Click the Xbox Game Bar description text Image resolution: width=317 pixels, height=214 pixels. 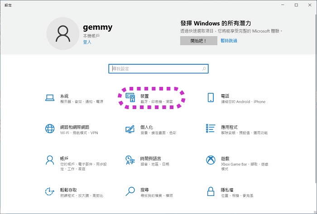coord(245,166)
